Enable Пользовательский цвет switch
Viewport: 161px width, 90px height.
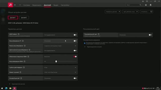(x=150, y=35)
